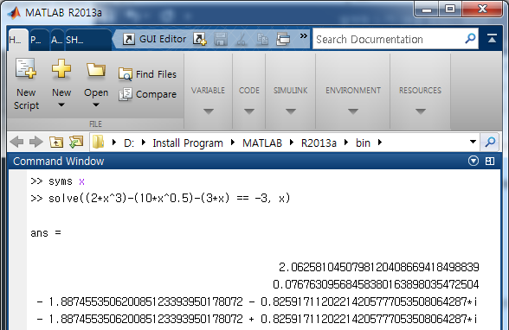The image size is (509, 330).
Task: Go forward in folder history
Action: (35, 143)
